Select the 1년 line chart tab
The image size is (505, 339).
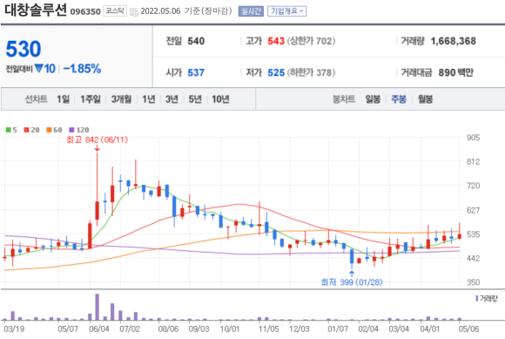pos(149,99)
